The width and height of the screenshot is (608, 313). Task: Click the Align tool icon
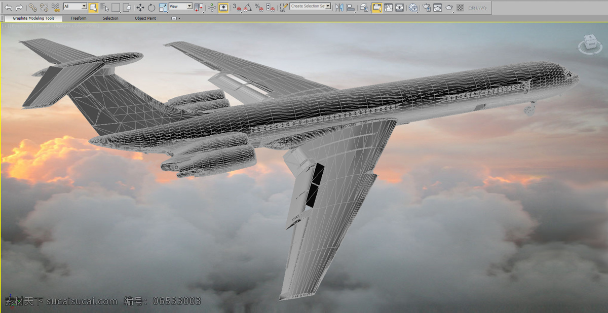[350, 8]
